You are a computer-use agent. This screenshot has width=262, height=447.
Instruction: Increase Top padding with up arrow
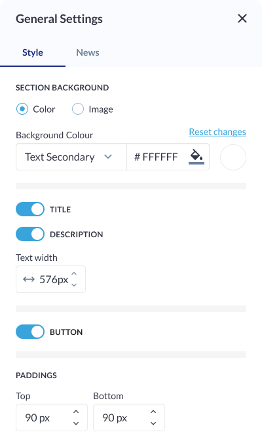76,412
